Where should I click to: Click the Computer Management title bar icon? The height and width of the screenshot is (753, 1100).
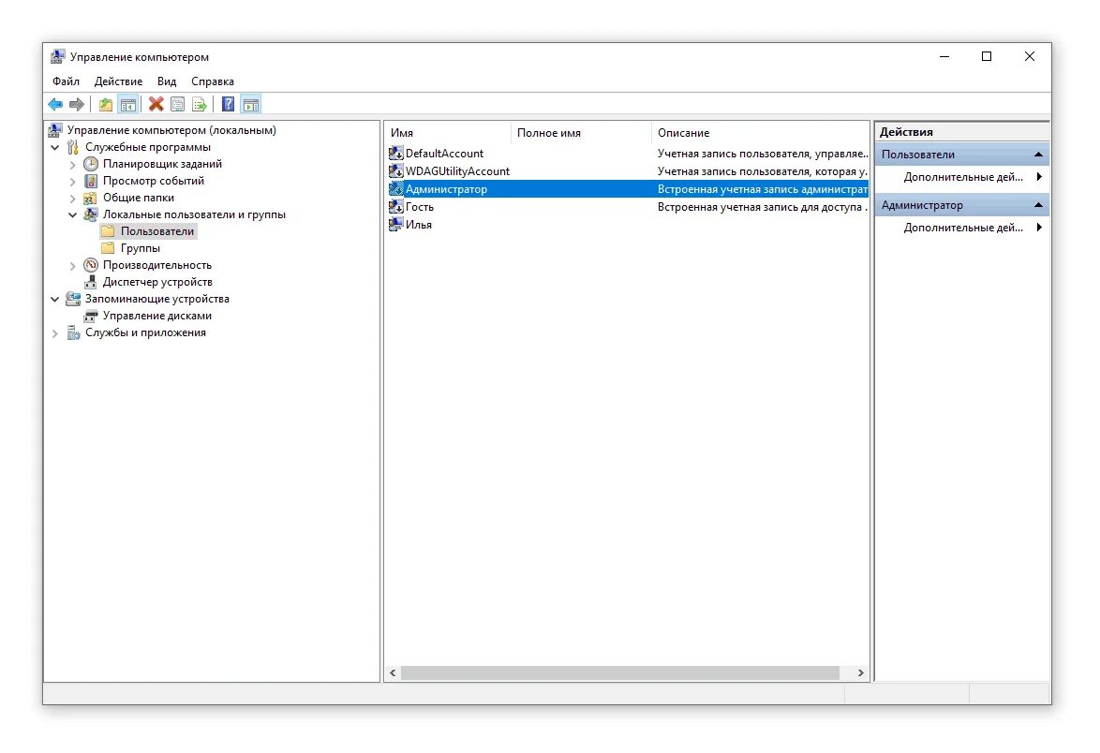tap(57, 57)
